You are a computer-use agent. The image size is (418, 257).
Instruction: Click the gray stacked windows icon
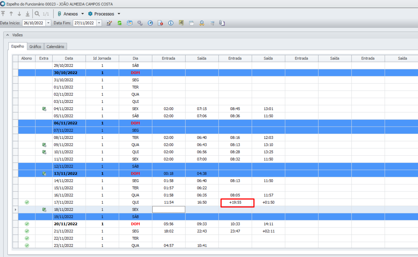click(x=191, y=23)
